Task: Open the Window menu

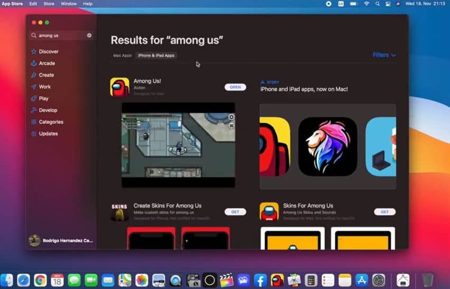Action: [69, 4]
